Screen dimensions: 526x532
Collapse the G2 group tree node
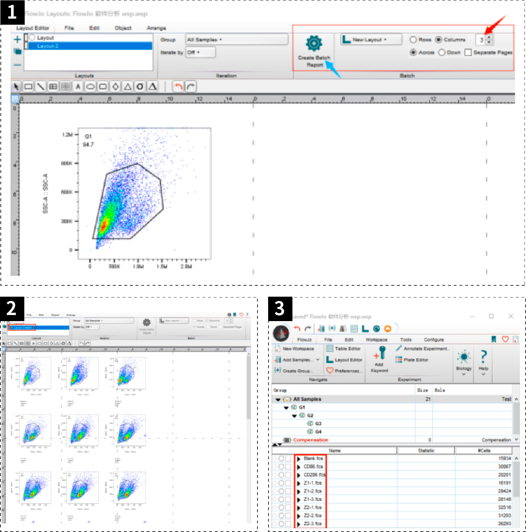point(294,416)
